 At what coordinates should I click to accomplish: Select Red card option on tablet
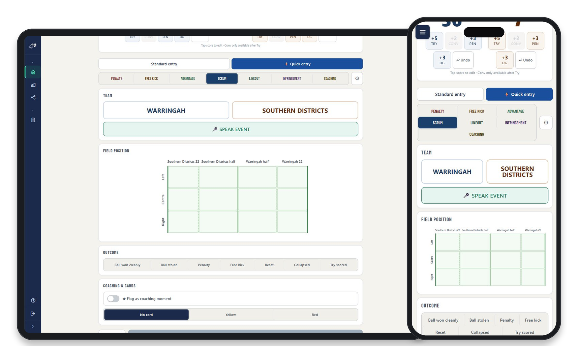click(x=315, y=315)
